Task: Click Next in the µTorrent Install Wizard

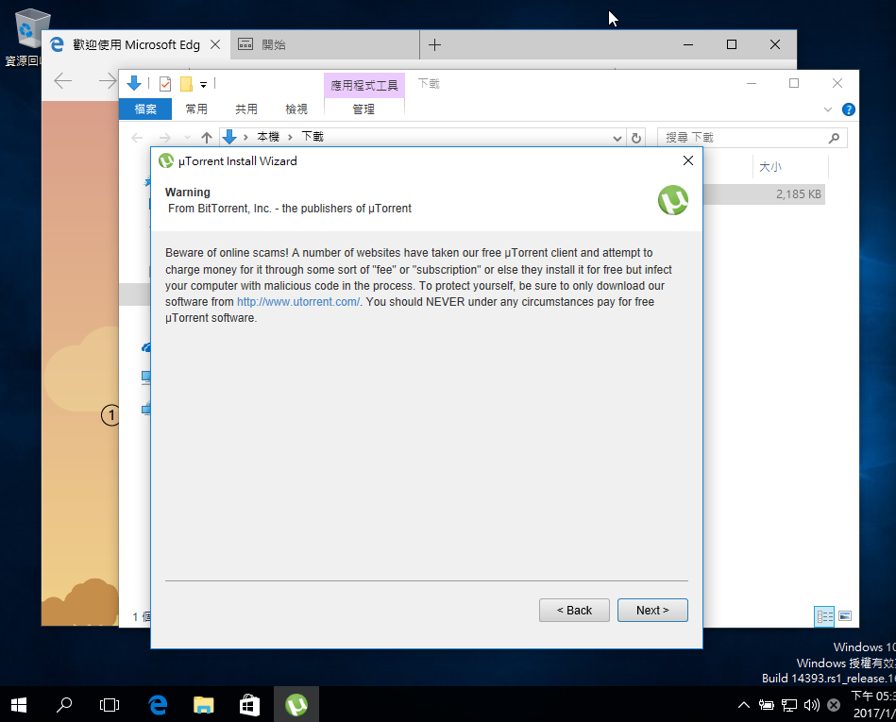Action: (652, 610)
